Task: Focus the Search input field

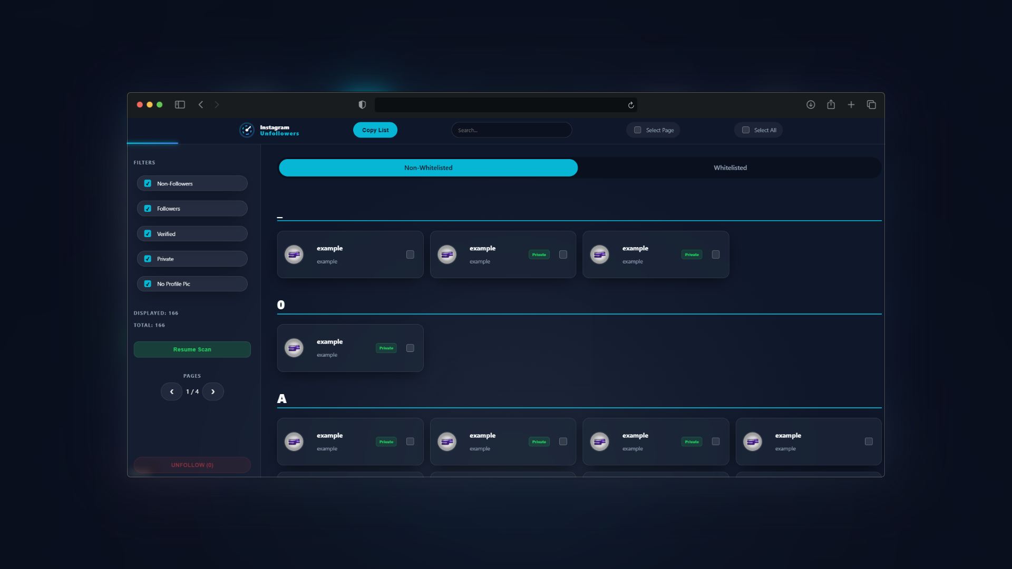Action: (x=511, y=130)
